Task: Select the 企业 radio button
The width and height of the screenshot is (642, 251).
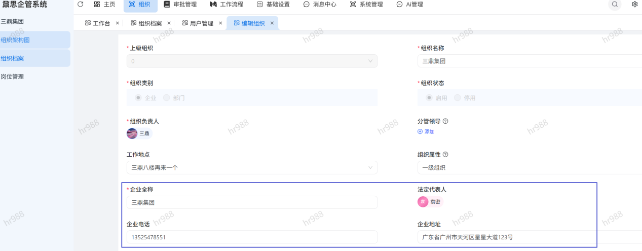Action: [138, 98]
